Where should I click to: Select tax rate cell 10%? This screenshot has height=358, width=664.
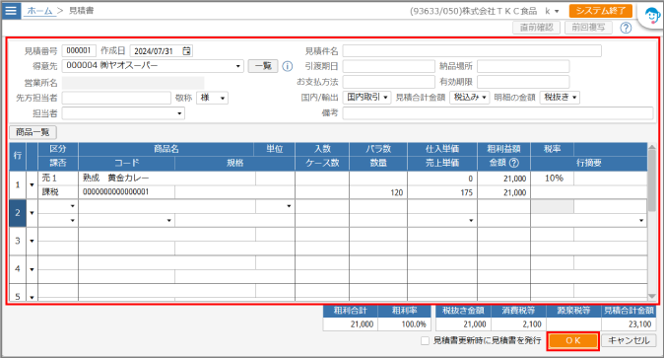553,179
